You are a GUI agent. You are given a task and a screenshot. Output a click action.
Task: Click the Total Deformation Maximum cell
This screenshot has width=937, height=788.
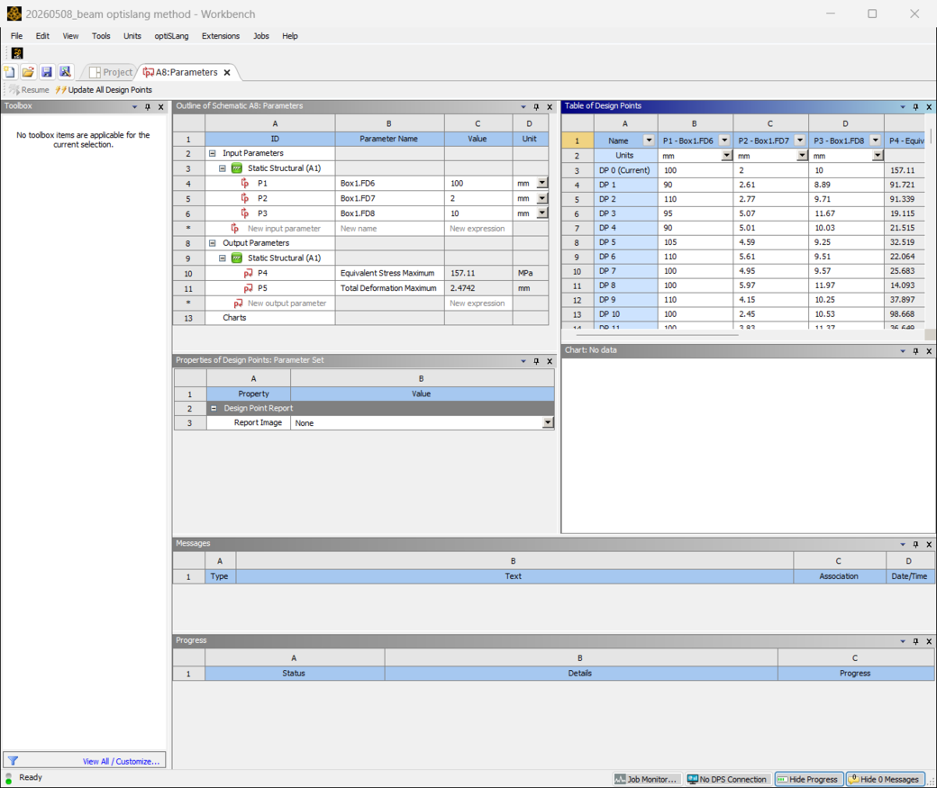[x=389, y=288]
